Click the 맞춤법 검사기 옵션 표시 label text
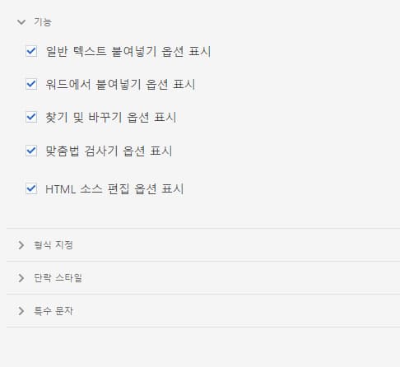 109,151
